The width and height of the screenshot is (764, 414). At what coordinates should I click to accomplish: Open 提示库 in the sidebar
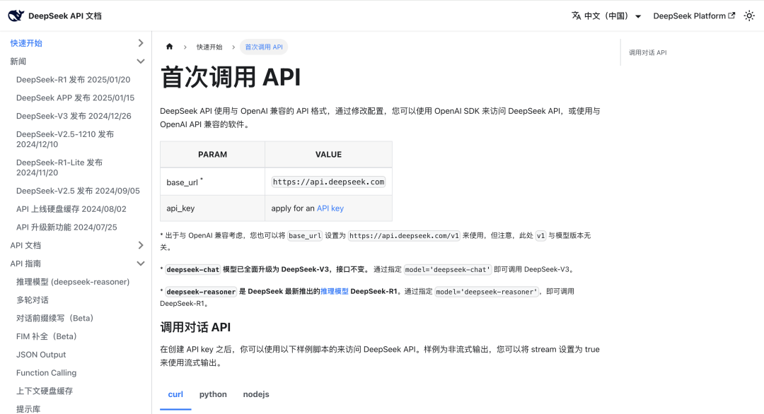click(28, 408)
